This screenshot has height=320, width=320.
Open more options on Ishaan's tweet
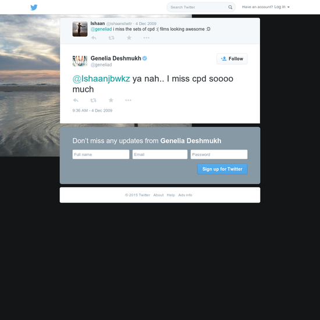[146, 38]
